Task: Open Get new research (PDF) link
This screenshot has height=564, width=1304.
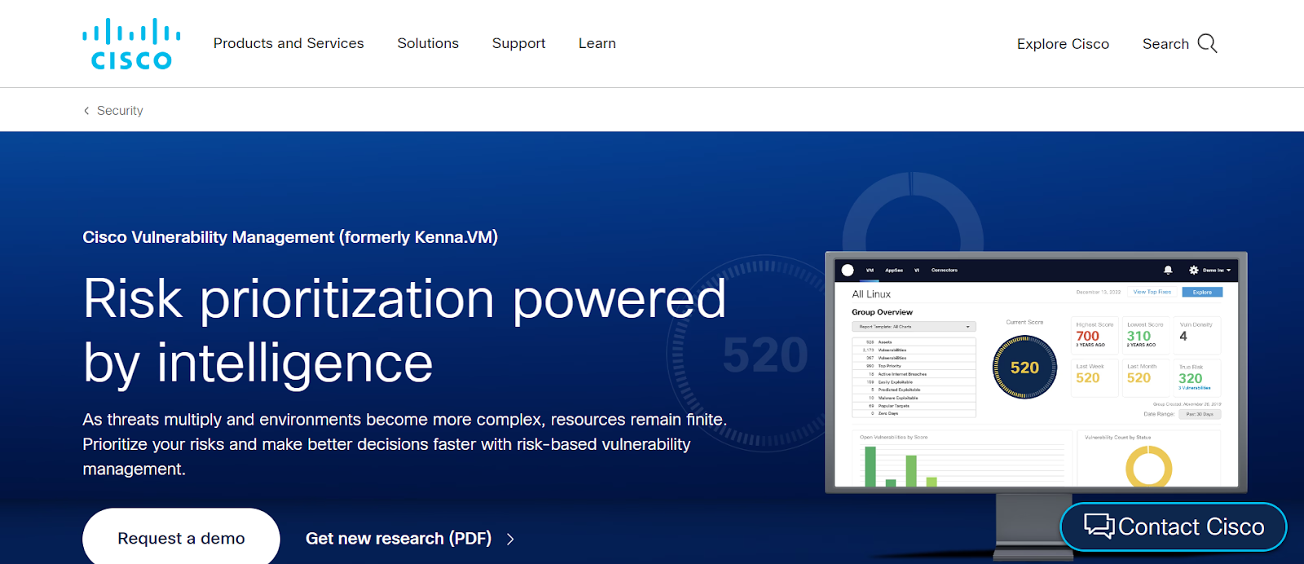Action: coord(399,538)
